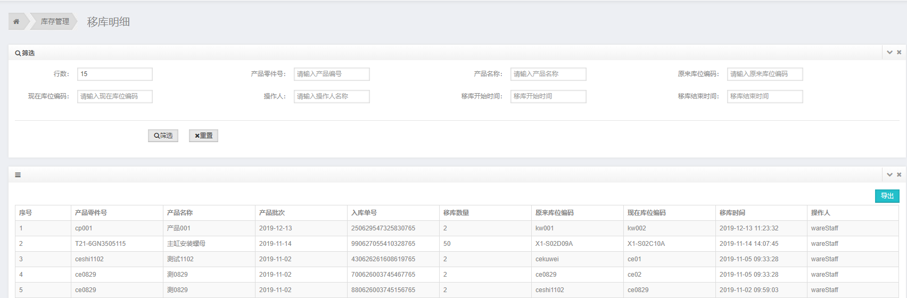Click the 产品名称 input field
The width and height of the screenshot is (907, 298).
pos(548,74)
